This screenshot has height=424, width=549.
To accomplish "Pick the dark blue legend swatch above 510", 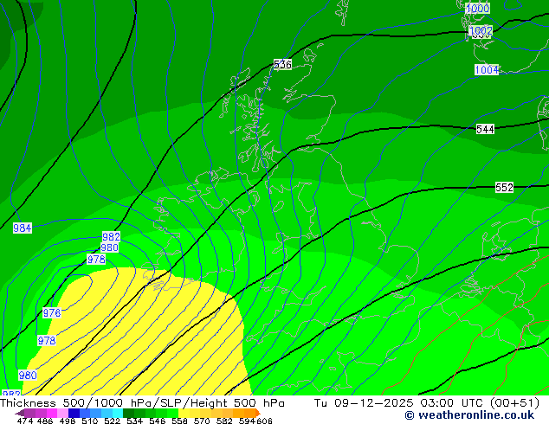I will coord(74,413).
